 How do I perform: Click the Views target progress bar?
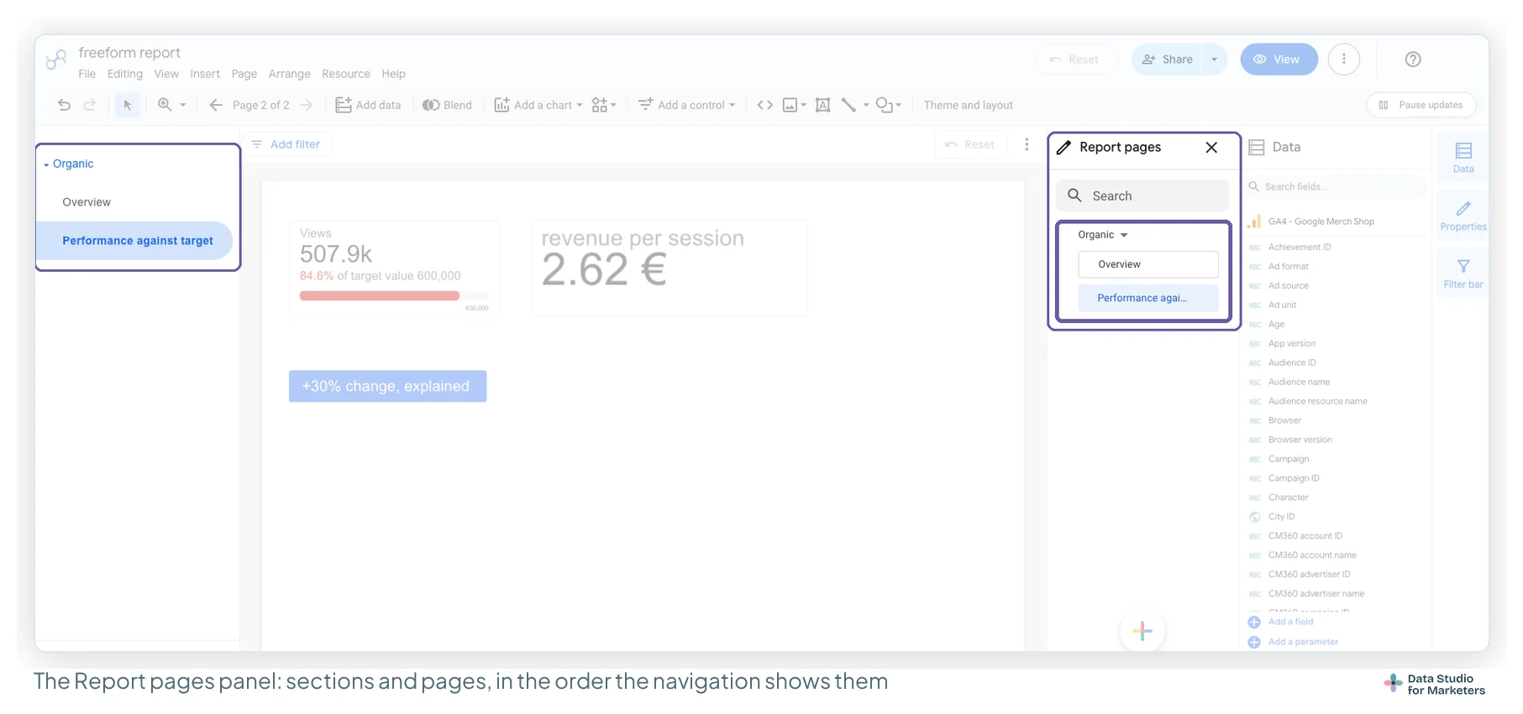394,295
